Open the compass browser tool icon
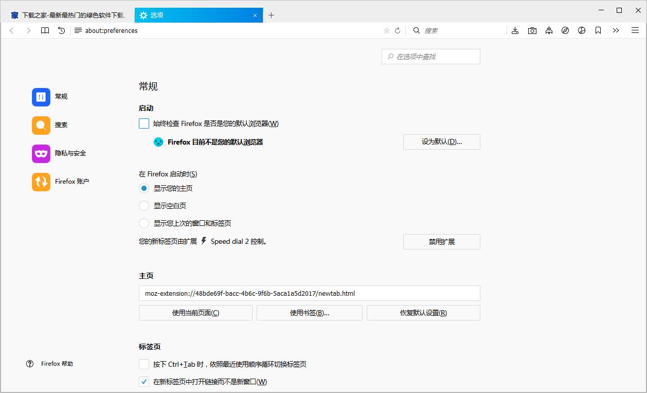Viewport: 647px width, 393px height. 565,30
